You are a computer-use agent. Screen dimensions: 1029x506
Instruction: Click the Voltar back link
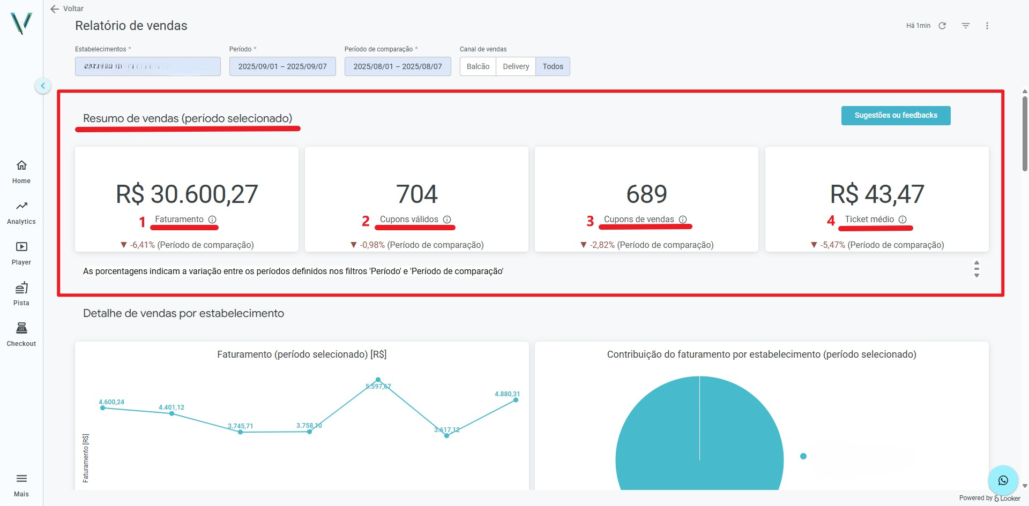tap(67, 9)
